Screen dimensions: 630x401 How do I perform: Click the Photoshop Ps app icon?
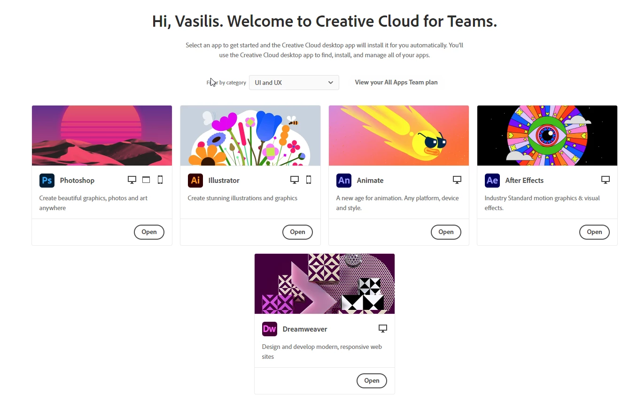point(47,181)
